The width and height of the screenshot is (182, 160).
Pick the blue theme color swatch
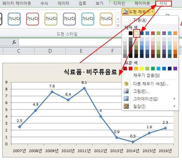pos(148,33)
